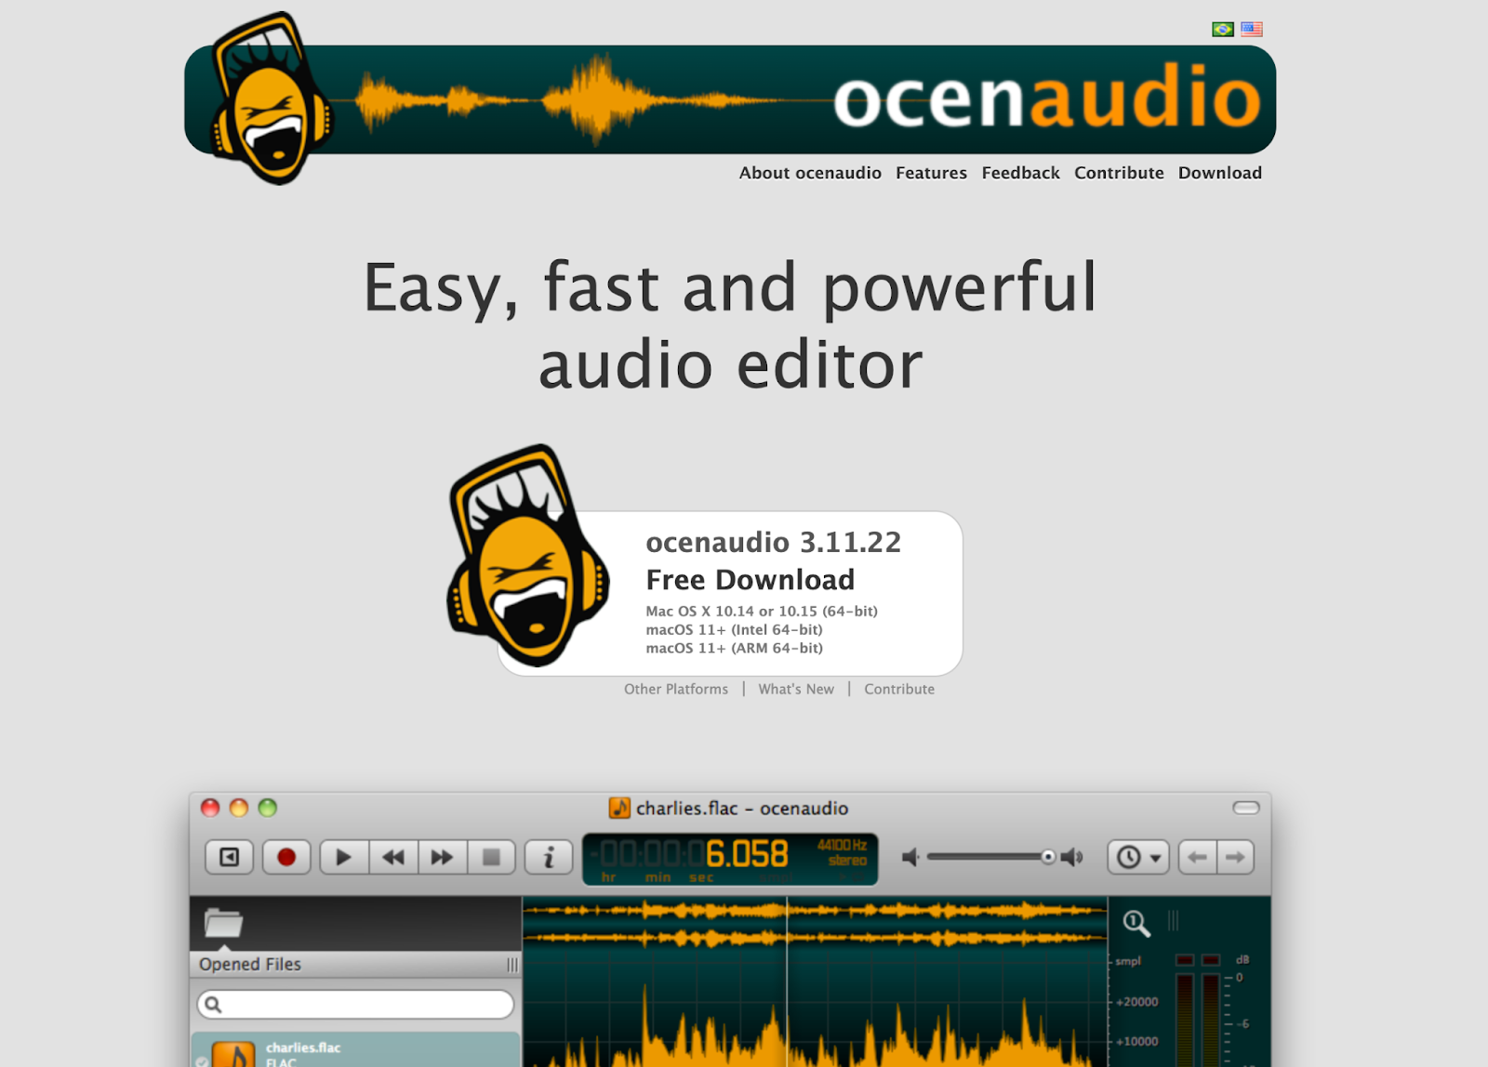Click the level meter bars
The width and height of the screenshot is (1488, 1067).
coord(1198,1011)
